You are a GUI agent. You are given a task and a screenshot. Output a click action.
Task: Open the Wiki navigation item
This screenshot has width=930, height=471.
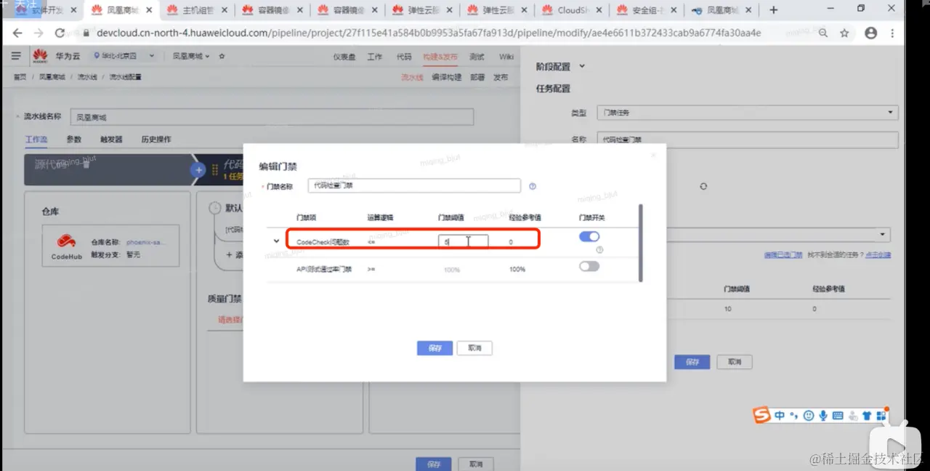click(506, 57)
